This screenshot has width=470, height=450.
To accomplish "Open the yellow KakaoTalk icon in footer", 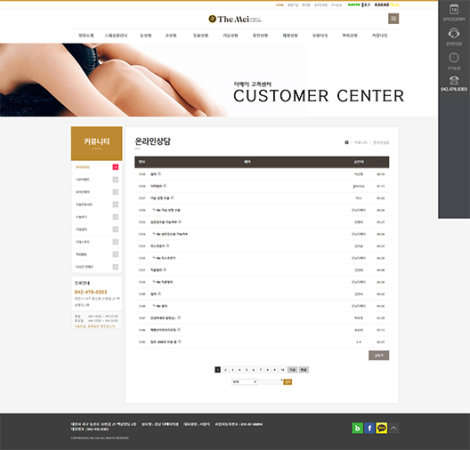I will (x=381, y=428).
